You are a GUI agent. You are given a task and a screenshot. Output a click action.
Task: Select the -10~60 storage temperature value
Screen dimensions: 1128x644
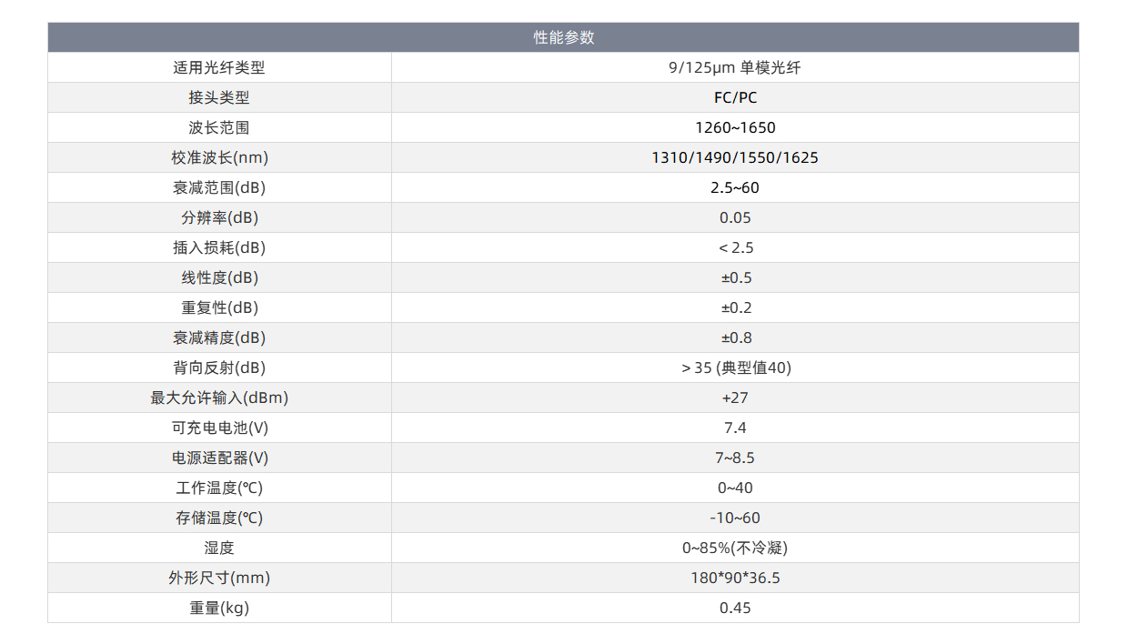point(735,518)
